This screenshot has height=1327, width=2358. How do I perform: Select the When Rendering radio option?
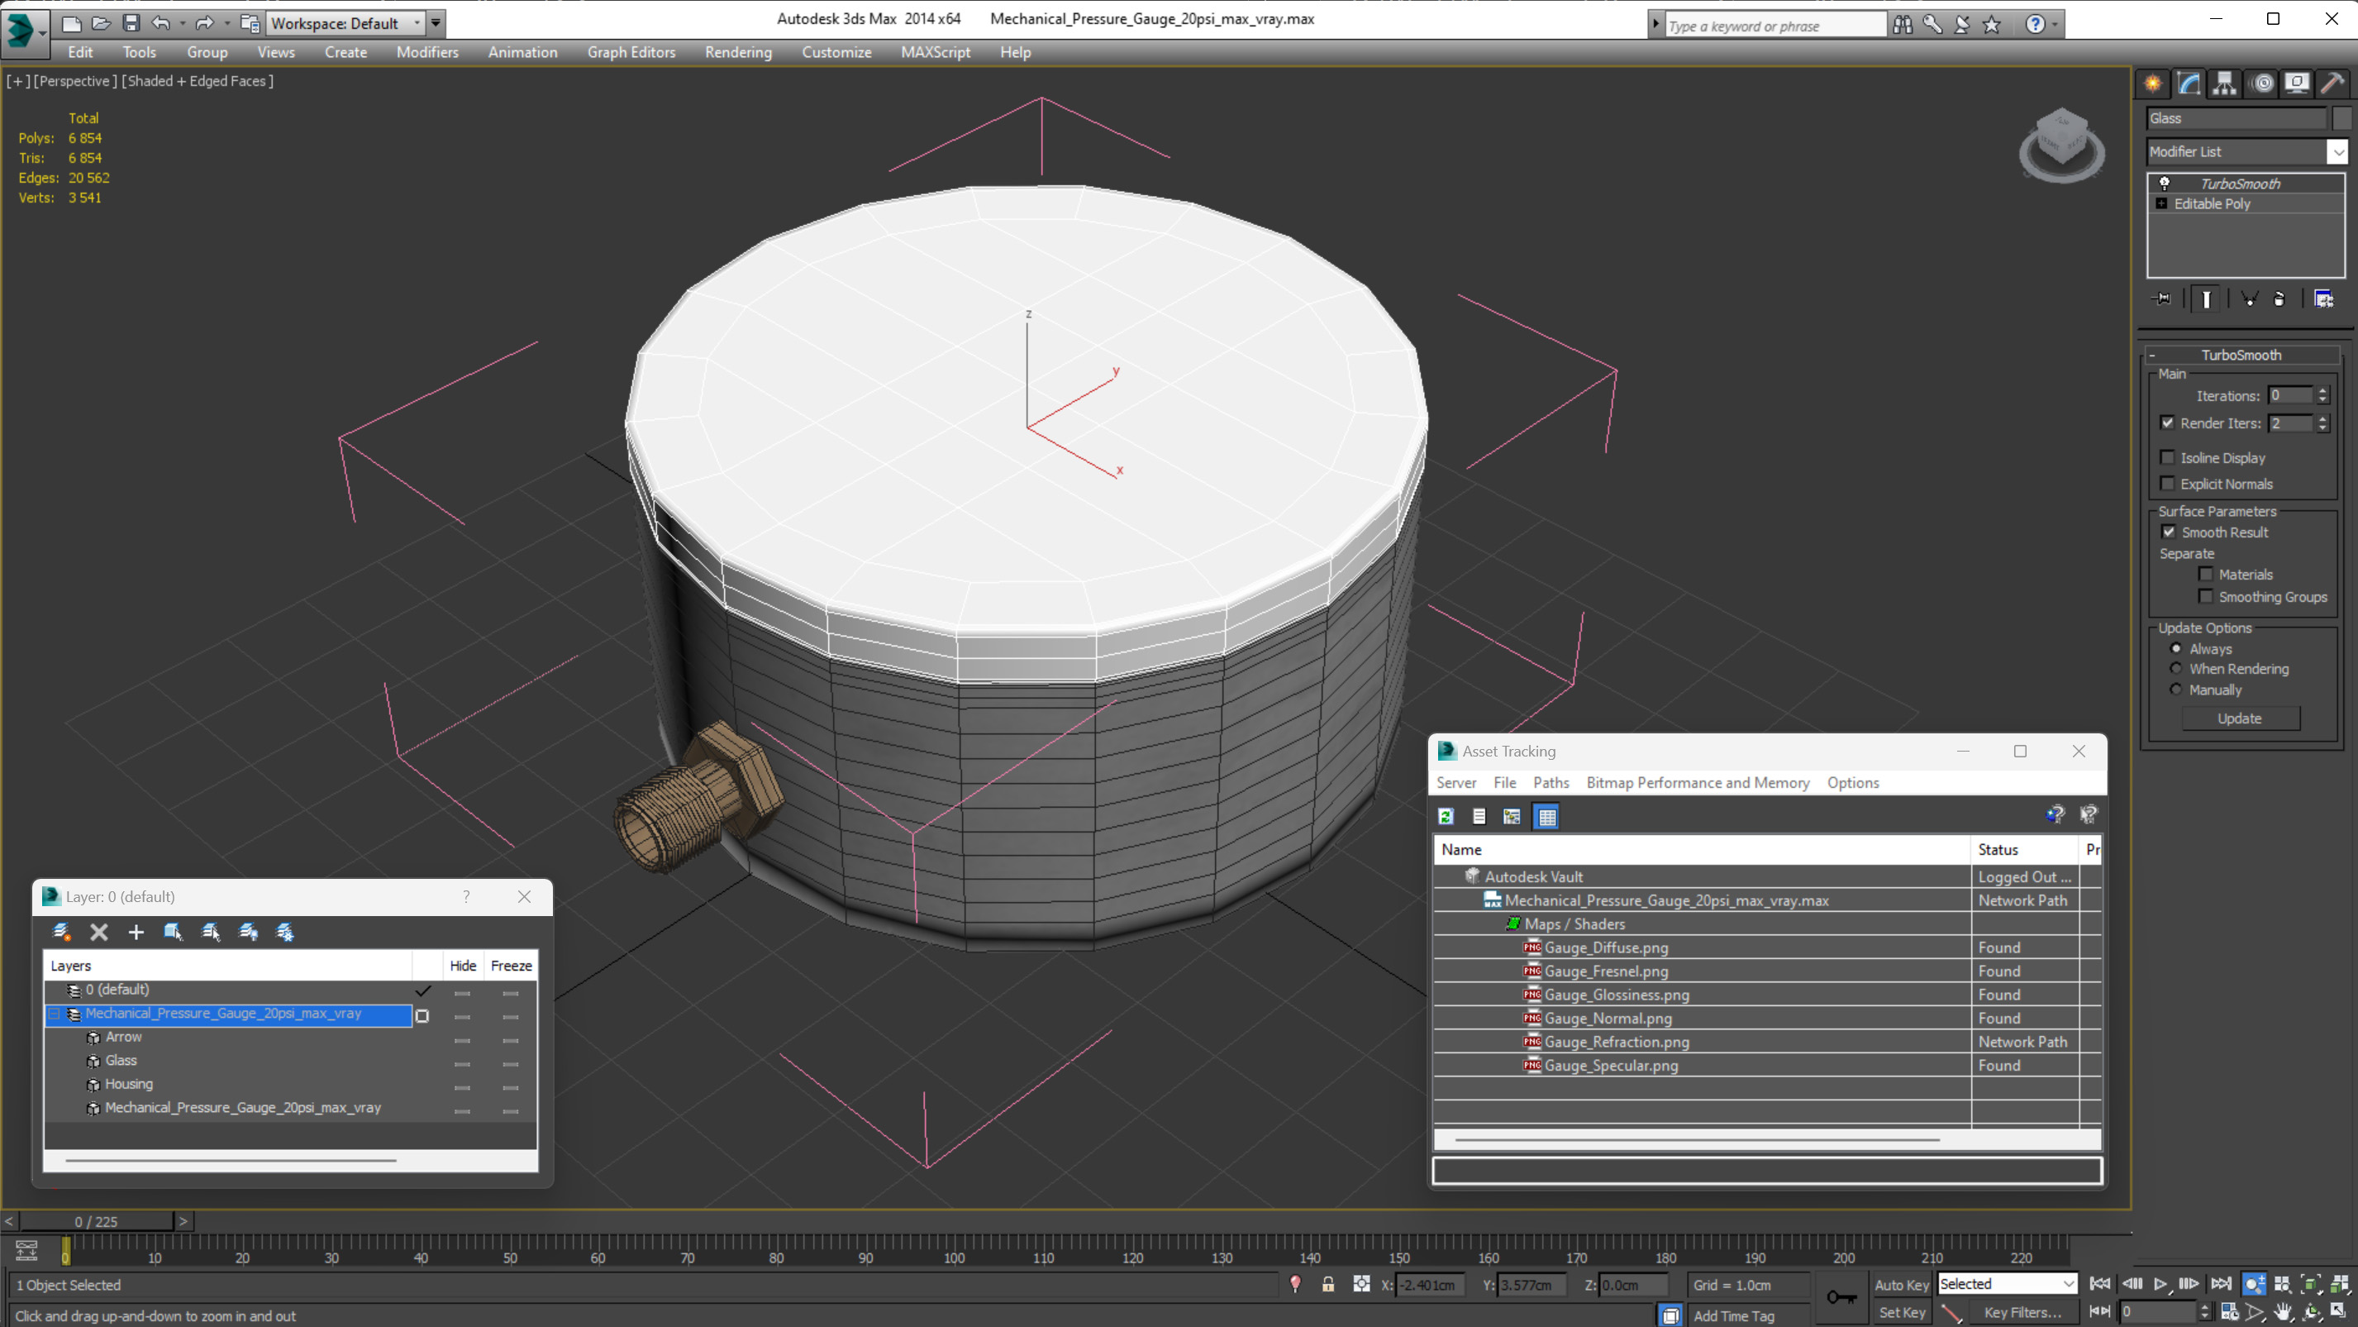[x=2176, y=669]
